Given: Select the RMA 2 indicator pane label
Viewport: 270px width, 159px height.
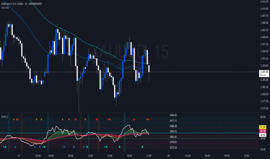Looking at the screenshot, I should [x=4, y=117].
